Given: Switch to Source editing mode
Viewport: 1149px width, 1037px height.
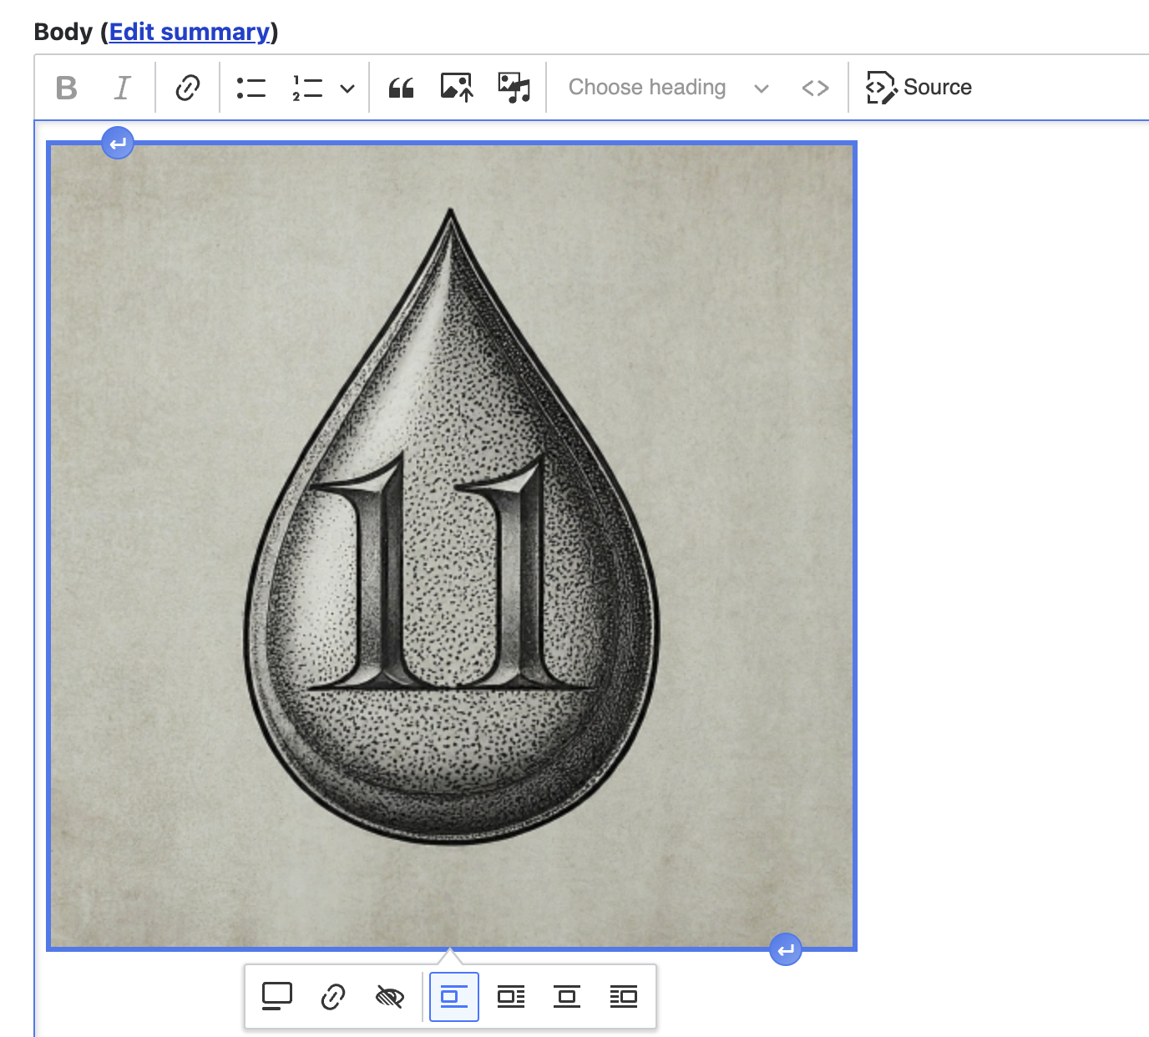Looking at the screenshot, I should click(919, 87).
